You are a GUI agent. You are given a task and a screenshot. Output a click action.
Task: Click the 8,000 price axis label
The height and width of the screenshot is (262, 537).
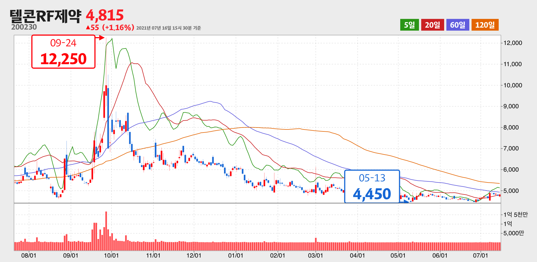click(511, 128)
